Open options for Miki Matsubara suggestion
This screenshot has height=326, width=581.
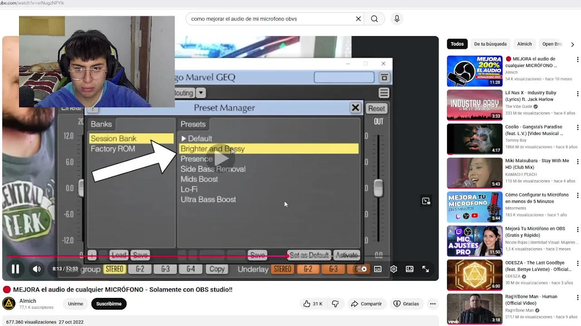(x=577, y=162)
